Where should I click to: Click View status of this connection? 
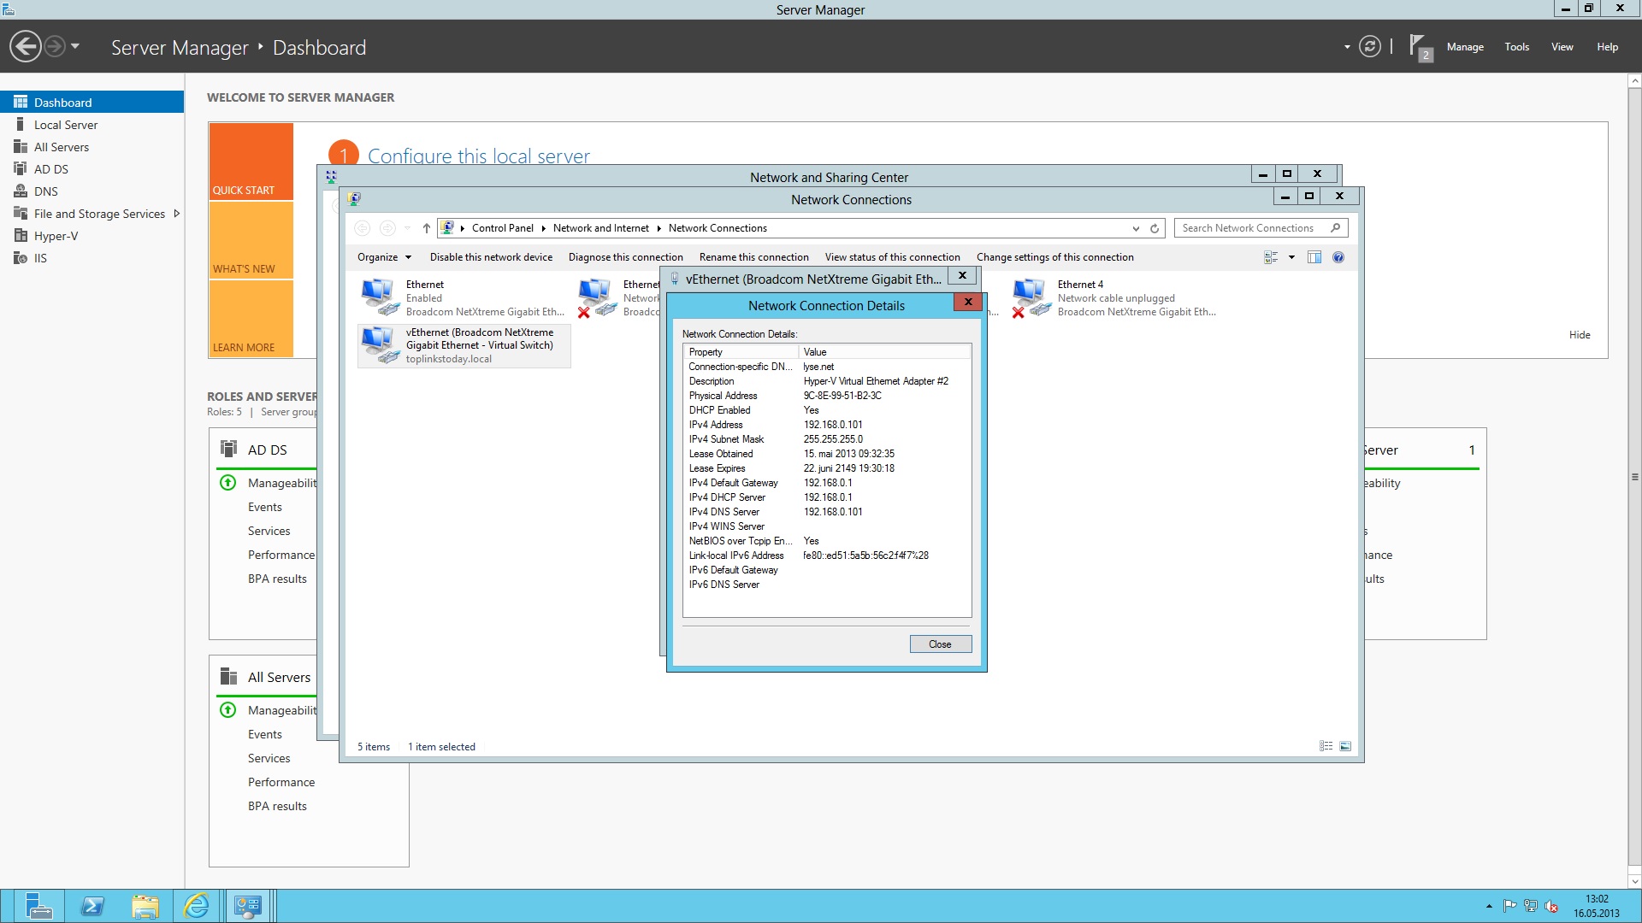[x=892, y=257]
